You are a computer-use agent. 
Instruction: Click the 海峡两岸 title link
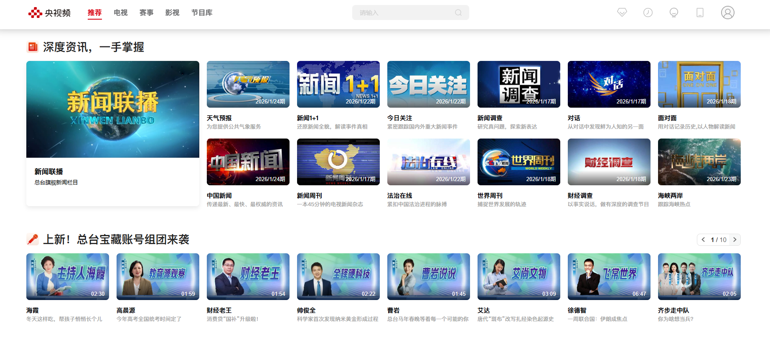point(671,196)
